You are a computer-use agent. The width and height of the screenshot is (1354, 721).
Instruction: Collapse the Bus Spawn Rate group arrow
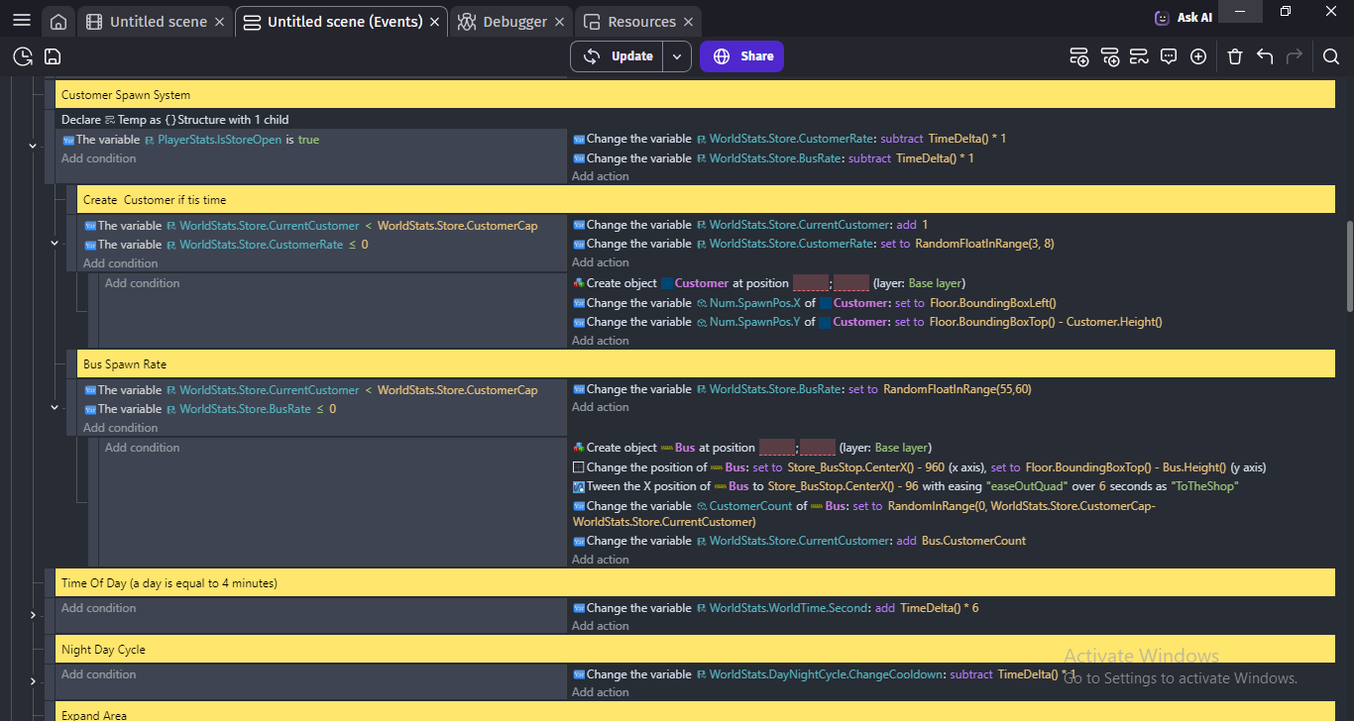pyautogui.click(x=55, y=407)
